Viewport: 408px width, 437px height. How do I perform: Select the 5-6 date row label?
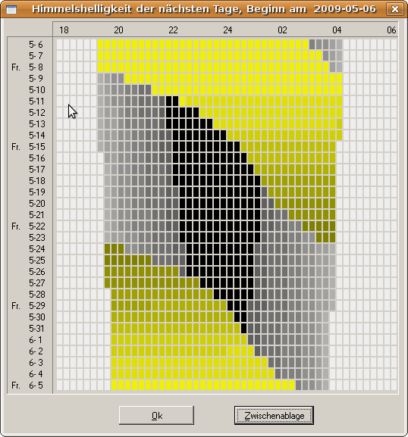pyautogui.click(x=36, y=45)
